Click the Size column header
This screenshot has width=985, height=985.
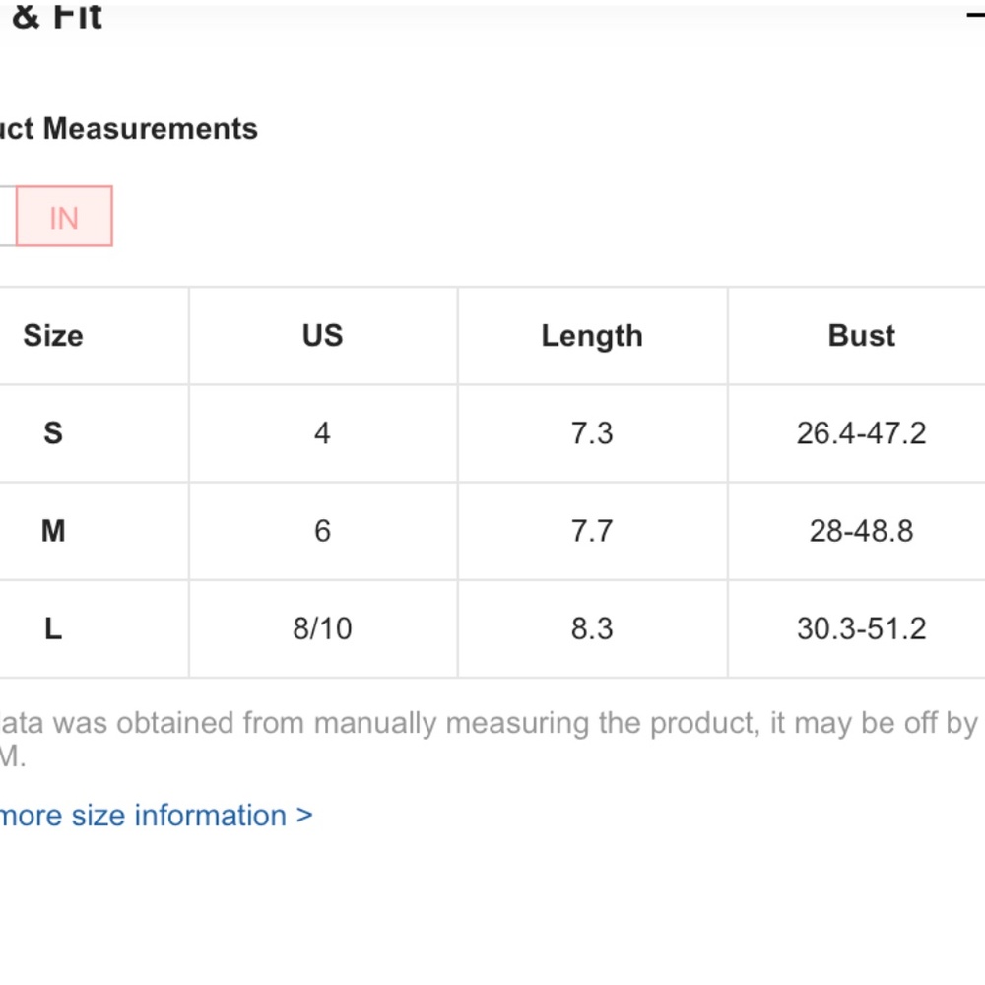(x=53, y=336)
